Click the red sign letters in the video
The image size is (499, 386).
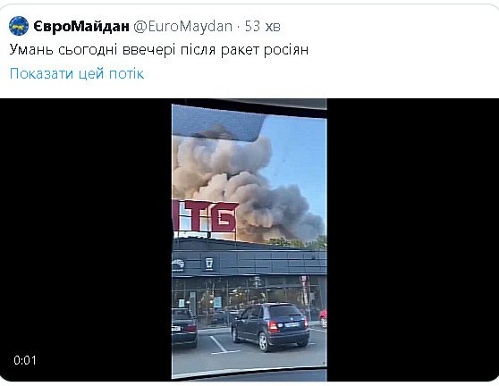coord(206,216)
